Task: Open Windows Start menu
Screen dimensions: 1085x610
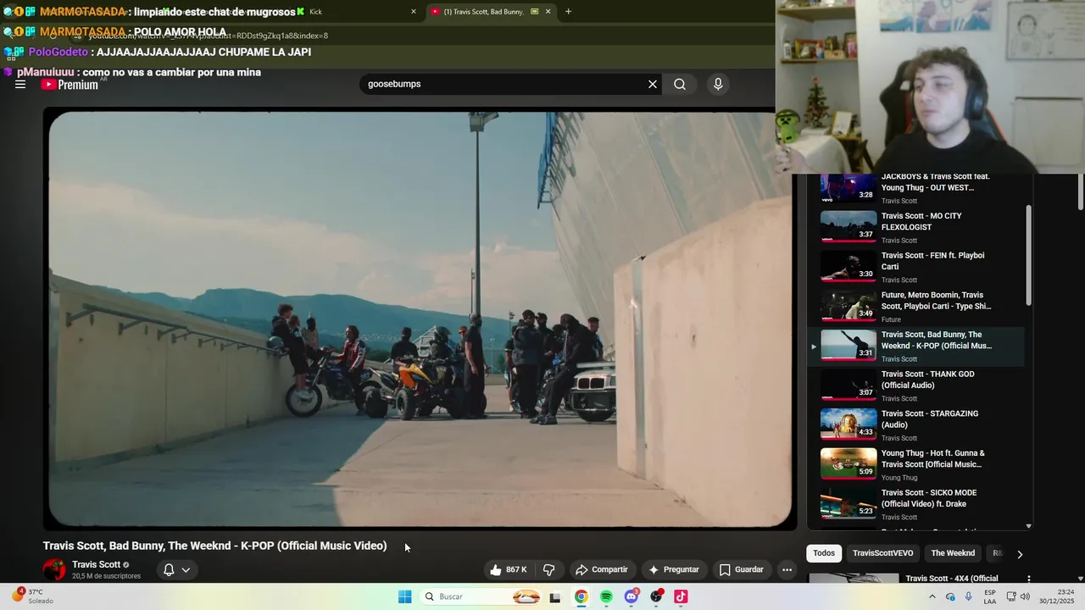Action: 405,596
